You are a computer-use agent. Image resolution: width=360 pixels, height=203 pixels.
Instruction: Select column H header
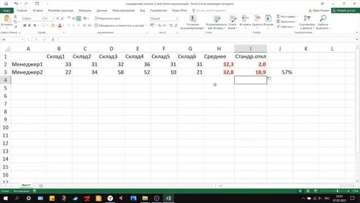[219, 48]
